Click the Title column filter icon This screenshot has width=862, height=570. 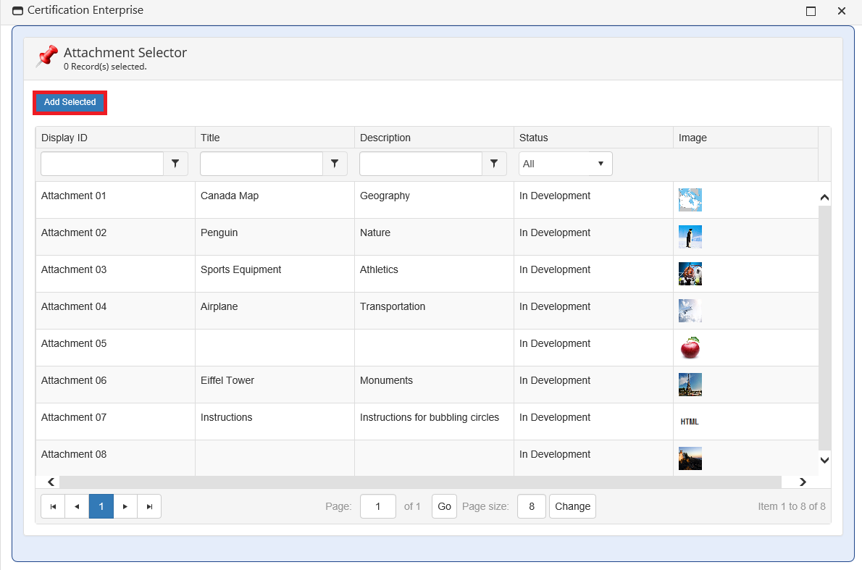tap(335, 164)
